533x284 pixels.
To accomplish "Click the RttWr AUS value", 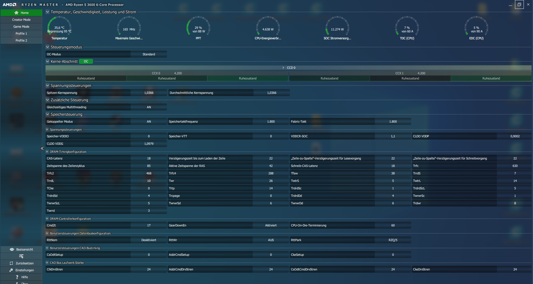I will 271,240.
